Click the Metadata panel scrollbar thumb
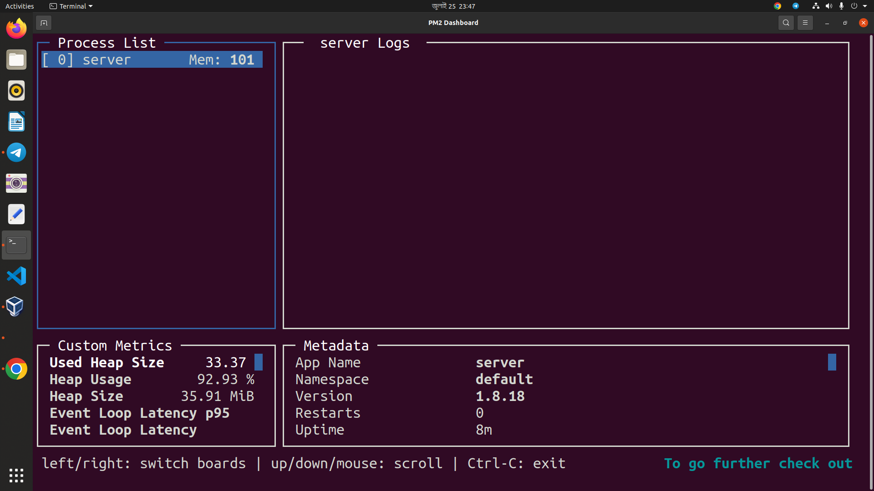The height and width of the screenshot is (491, 874). point(832,362)
